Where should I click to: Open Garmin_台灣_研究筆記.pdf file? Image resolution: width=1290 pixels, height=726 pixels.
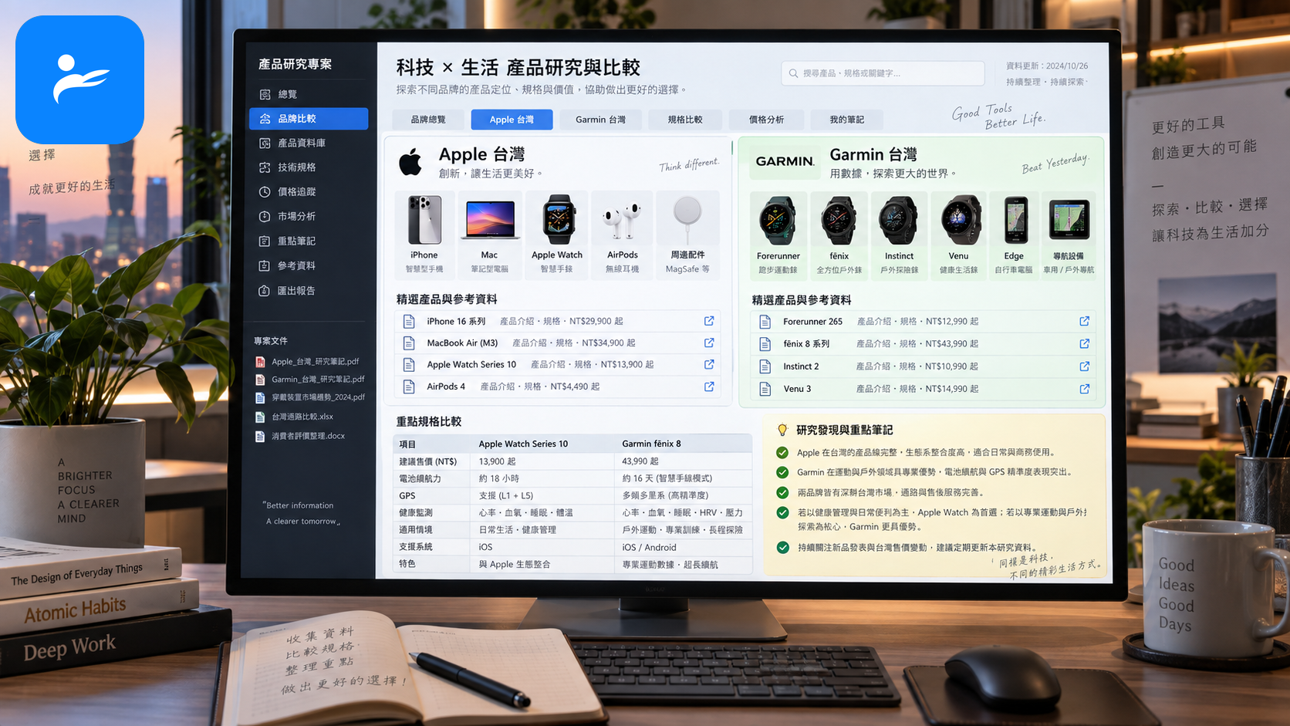(x=310, y=379)
